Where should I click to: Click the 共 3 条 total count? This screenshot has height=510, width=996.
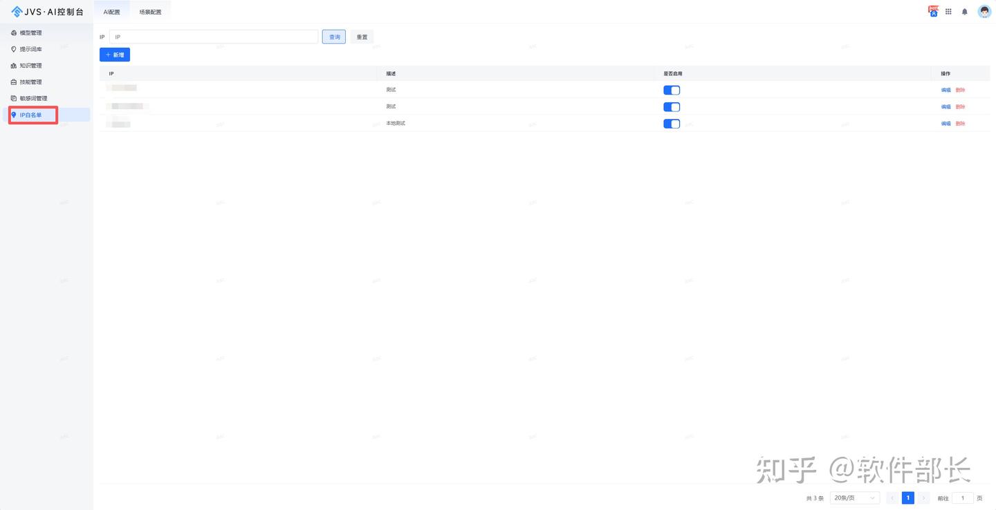click(x=815, y=498)
